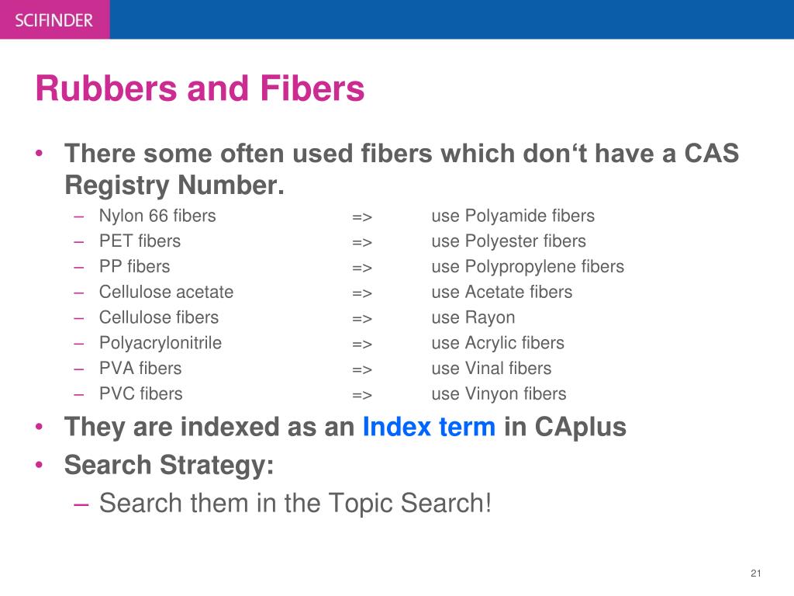The height and width of the screenshot is (596, 794).
Task: Click the SCIFINDER logo
Action: (54, 20)
